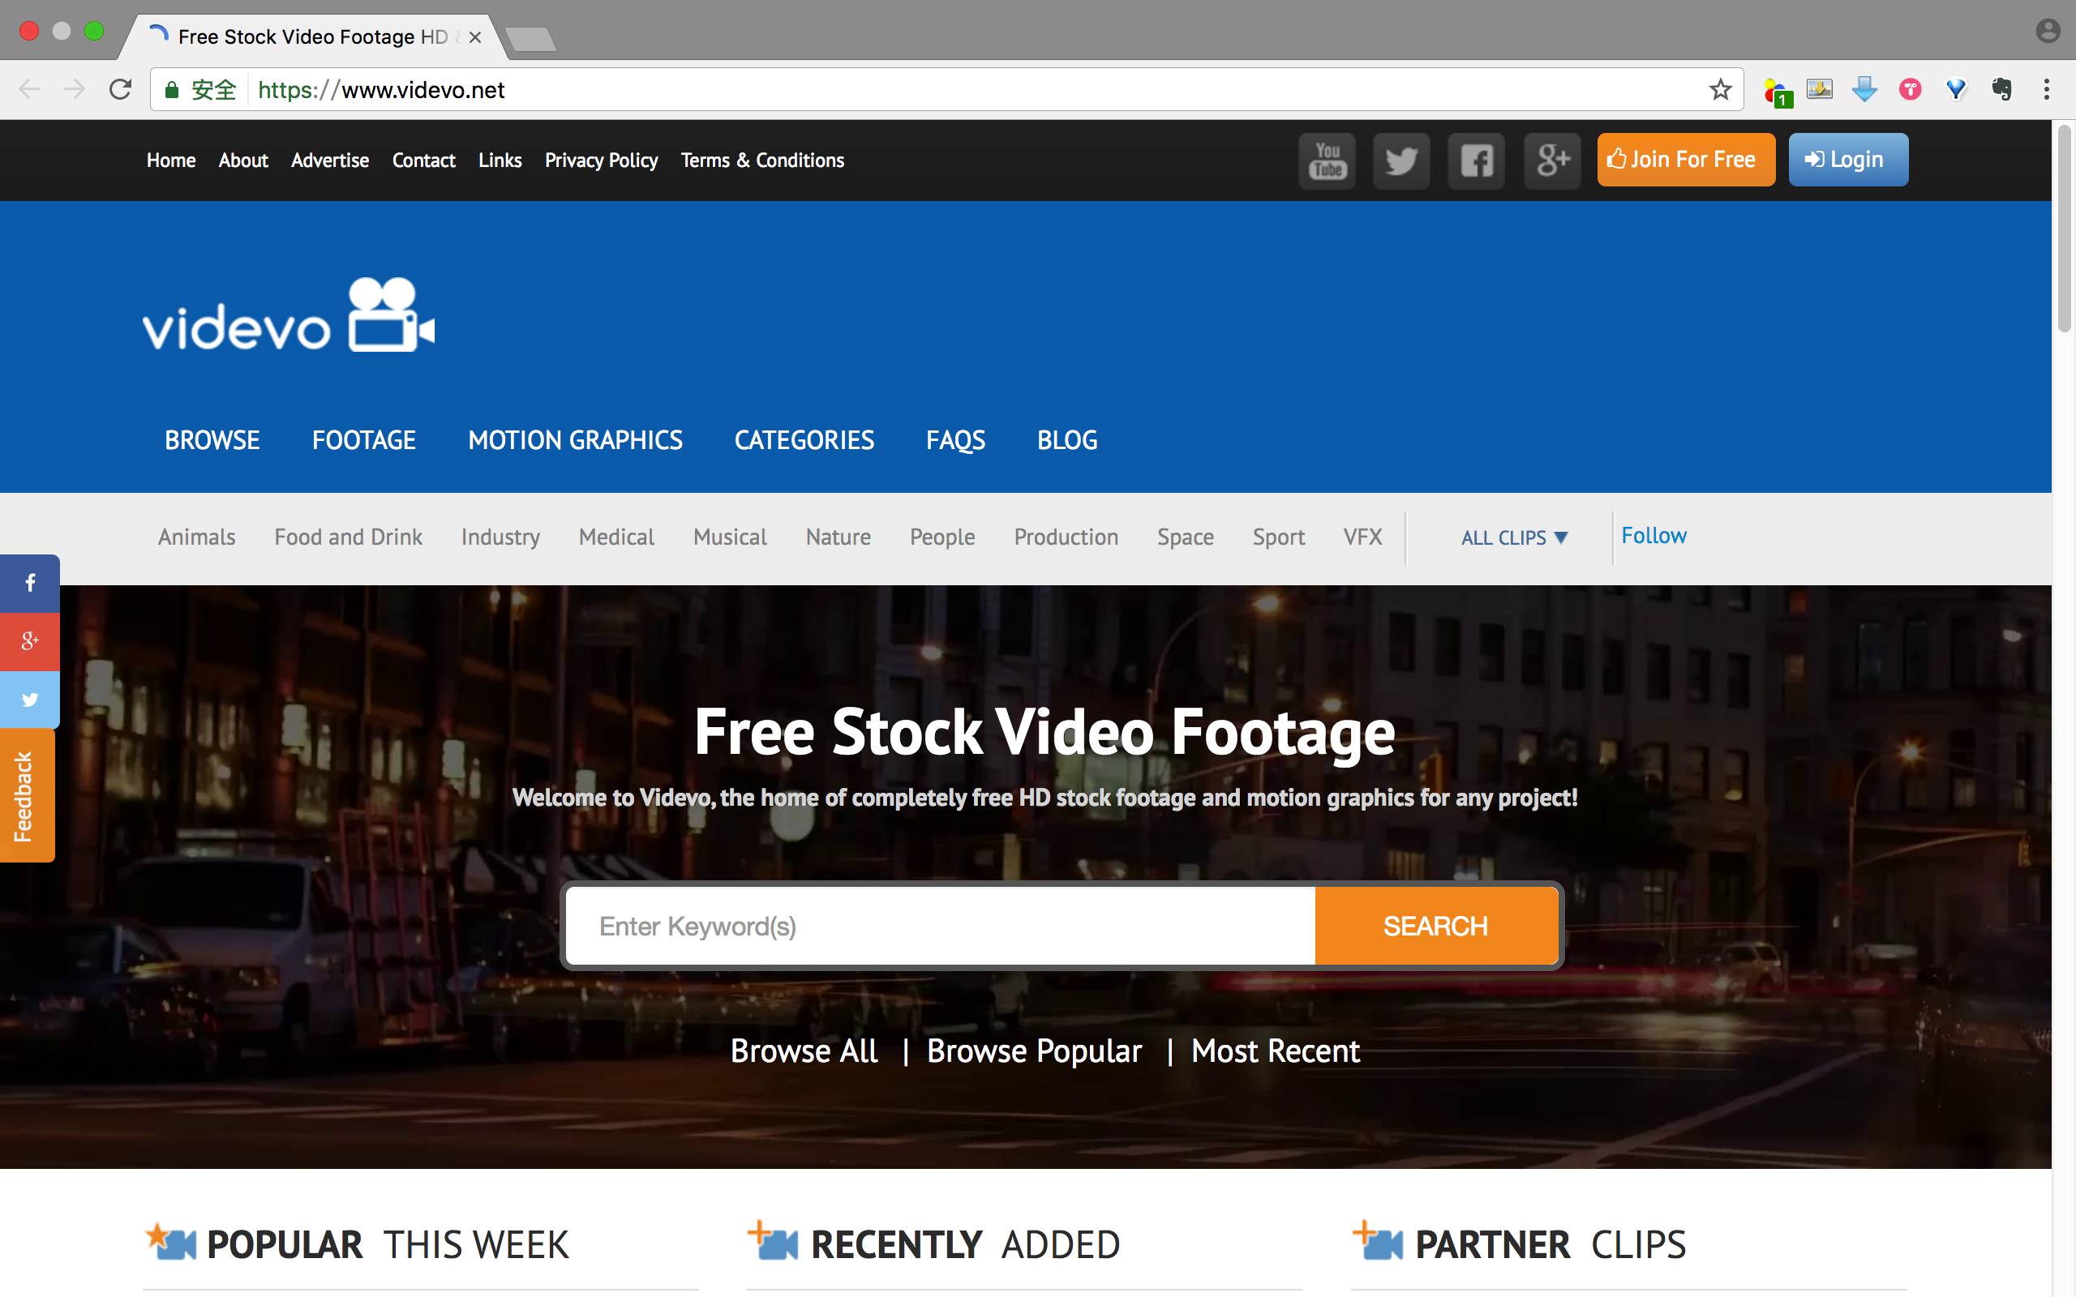The width and height of the screenshot is (2076, 1297).
Task: Open Terms & Conditions link
Action: click(761, 161)
